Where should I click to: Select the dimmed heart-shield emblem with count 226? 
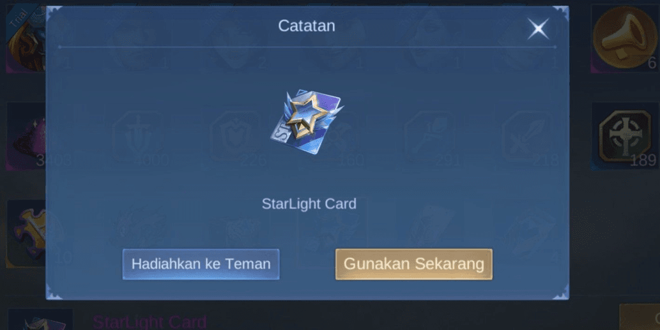pos(236,137)
